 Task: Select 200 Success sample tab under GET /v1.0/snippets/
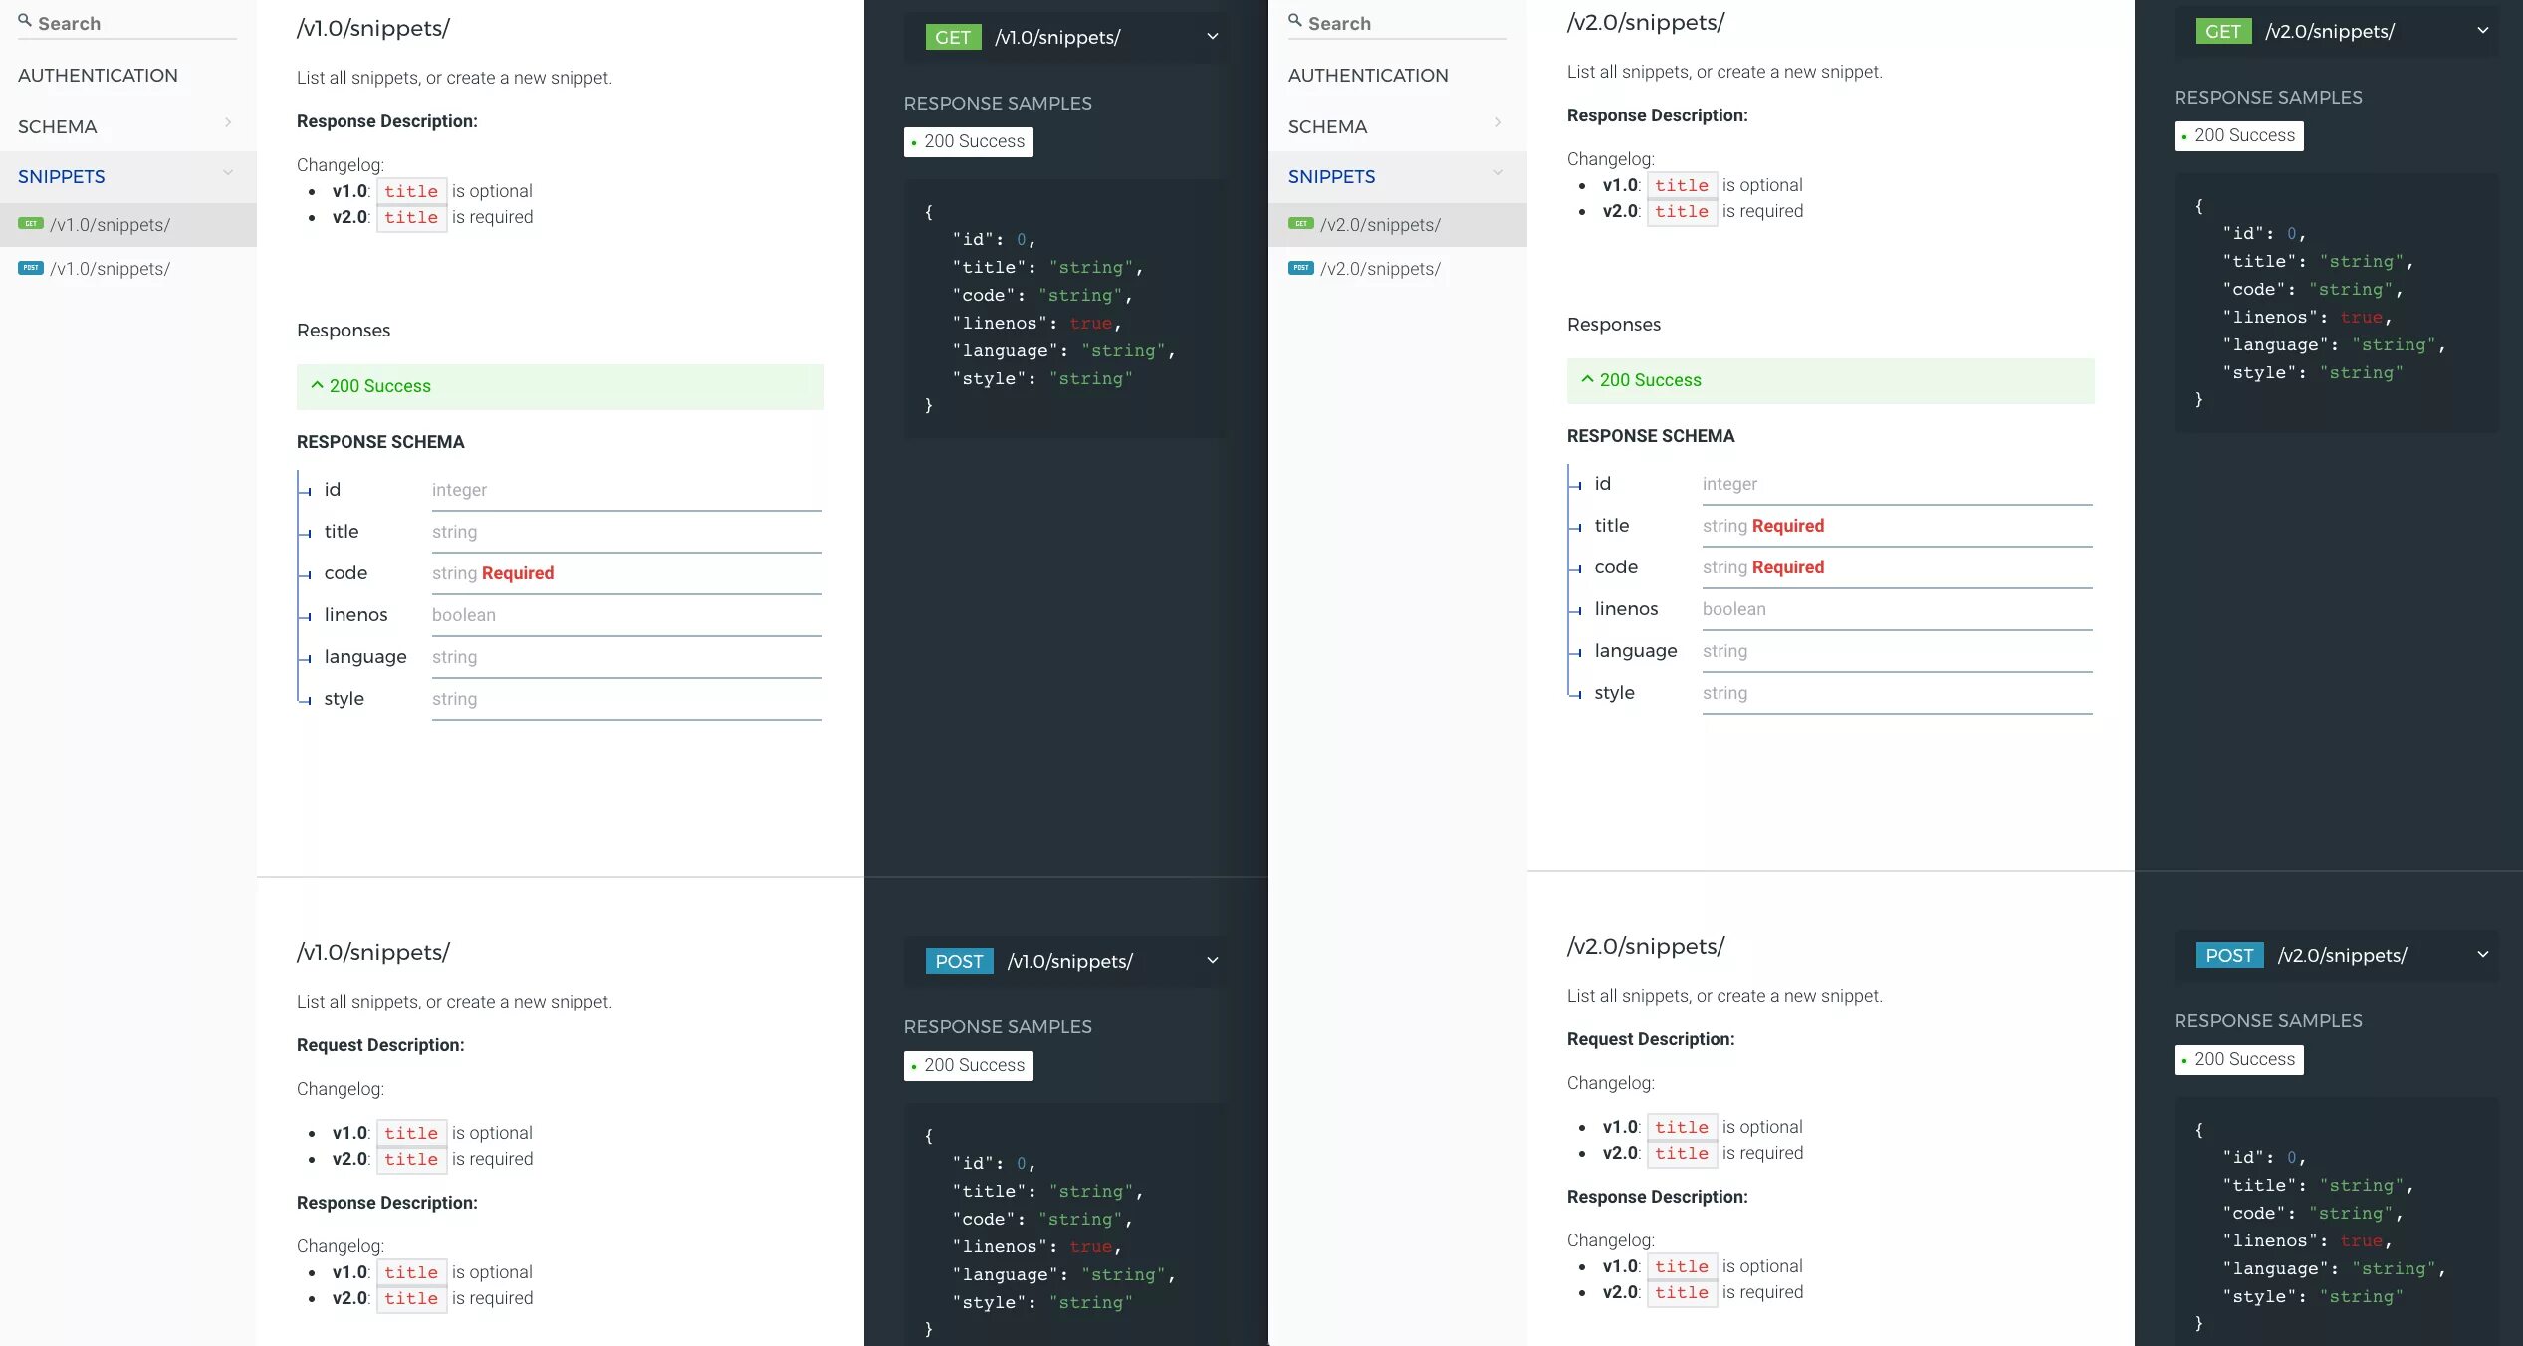968,142
